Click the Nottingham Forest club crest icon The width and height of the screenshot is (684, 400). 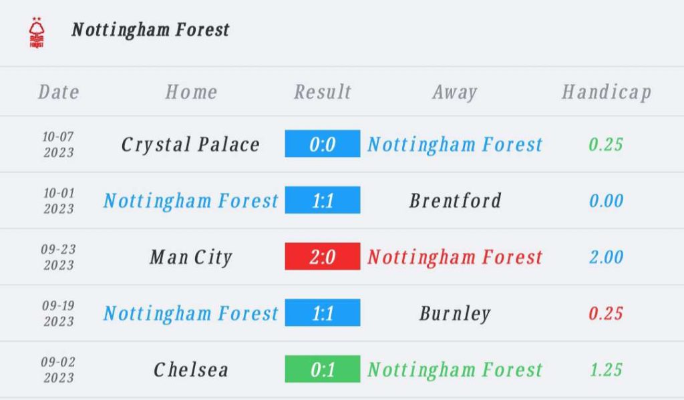click(37, 32)
